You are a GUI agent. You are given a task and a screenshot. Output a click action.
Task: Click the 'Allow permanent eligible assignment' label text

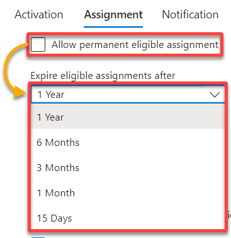click(x=135, y=45)
